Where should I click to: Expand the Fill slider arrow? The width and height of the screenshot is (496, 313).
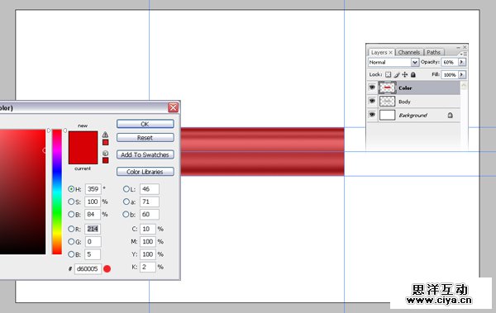462,74
